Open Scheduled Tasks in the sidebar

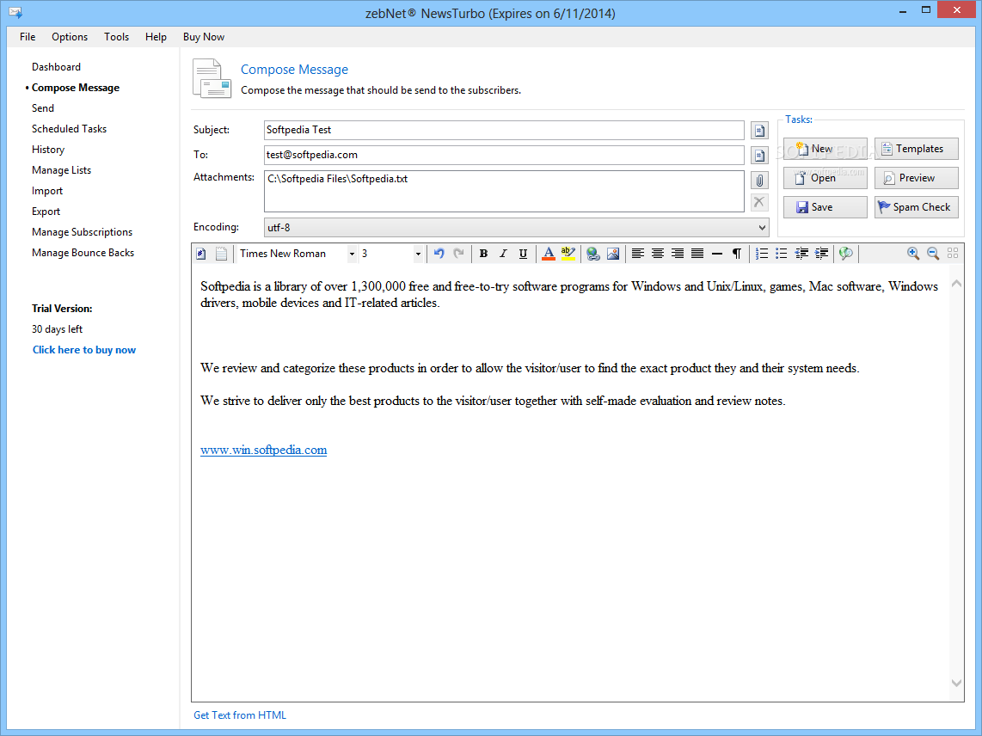[69, 129]
